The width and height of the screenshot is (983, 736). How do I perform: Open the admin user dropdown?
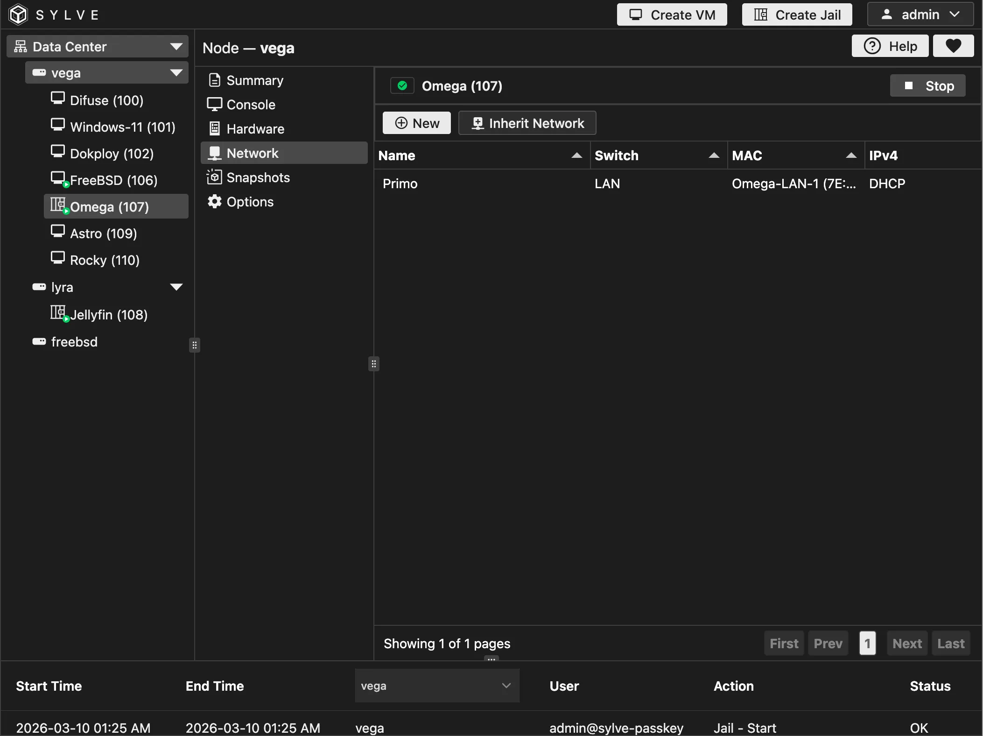(x=920, y=15)
